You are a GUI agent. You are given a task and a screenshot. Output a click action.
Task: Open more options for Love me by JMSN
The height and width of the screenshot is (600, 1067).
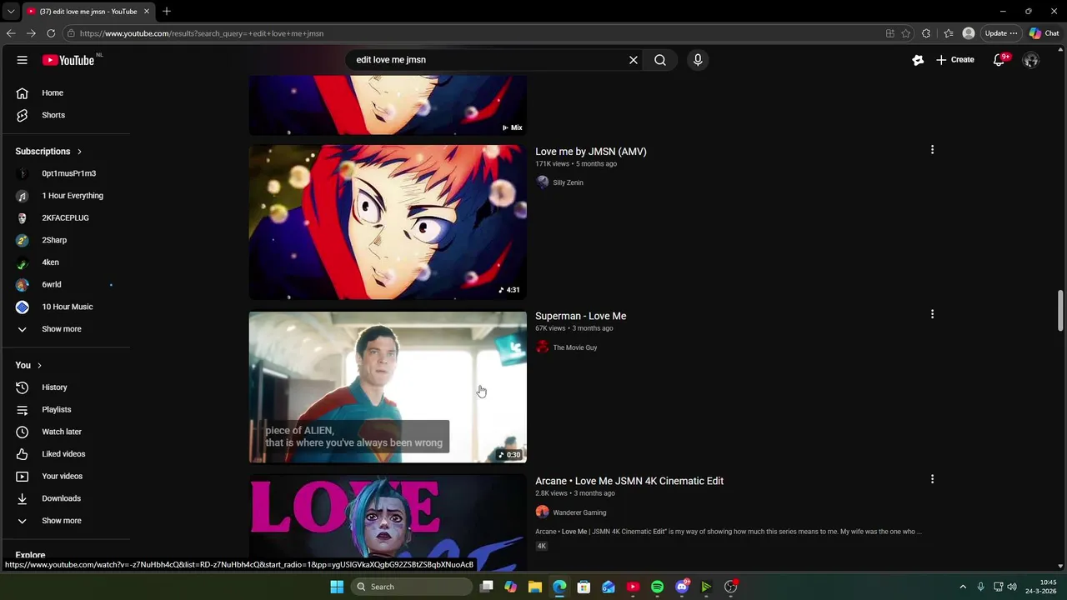click(x=932, y=150)
